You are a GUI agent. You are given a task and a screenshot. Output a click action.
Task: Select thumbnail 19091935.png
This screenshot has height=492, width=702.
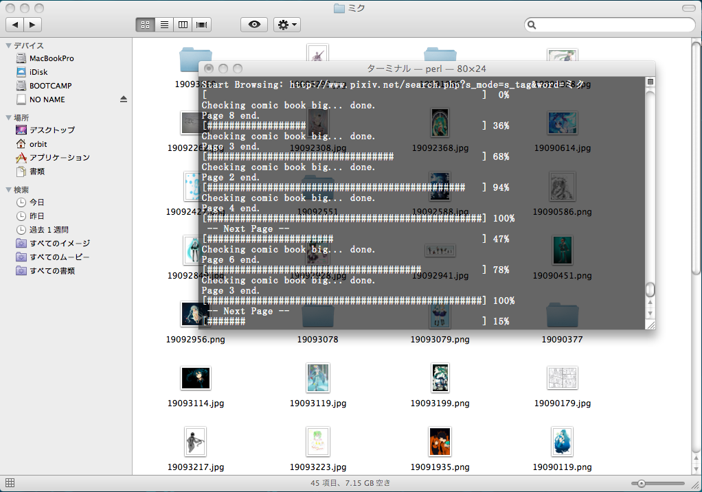click(x=440, y=441)
